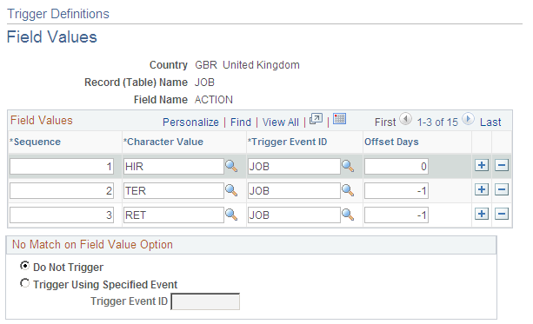Screen dimensions: 533x324
Task: Open Trigger Event ID lookup in sequence 2 row
Action: coord(348,190)
